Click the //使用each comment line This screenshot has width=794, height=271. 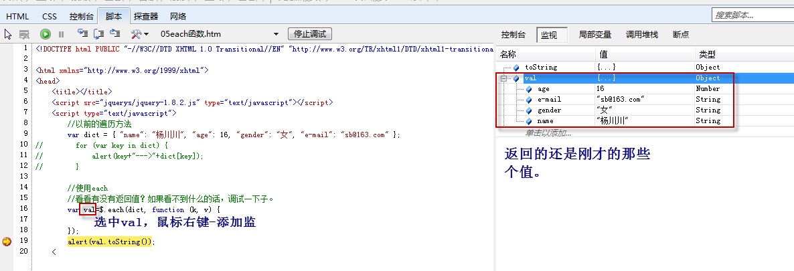coord(88,187)
